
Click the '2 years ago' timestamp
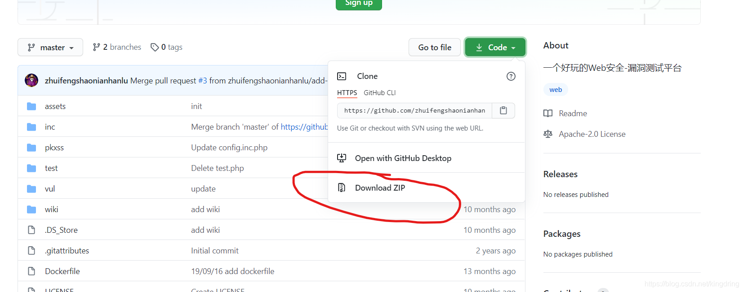point(496,251)
